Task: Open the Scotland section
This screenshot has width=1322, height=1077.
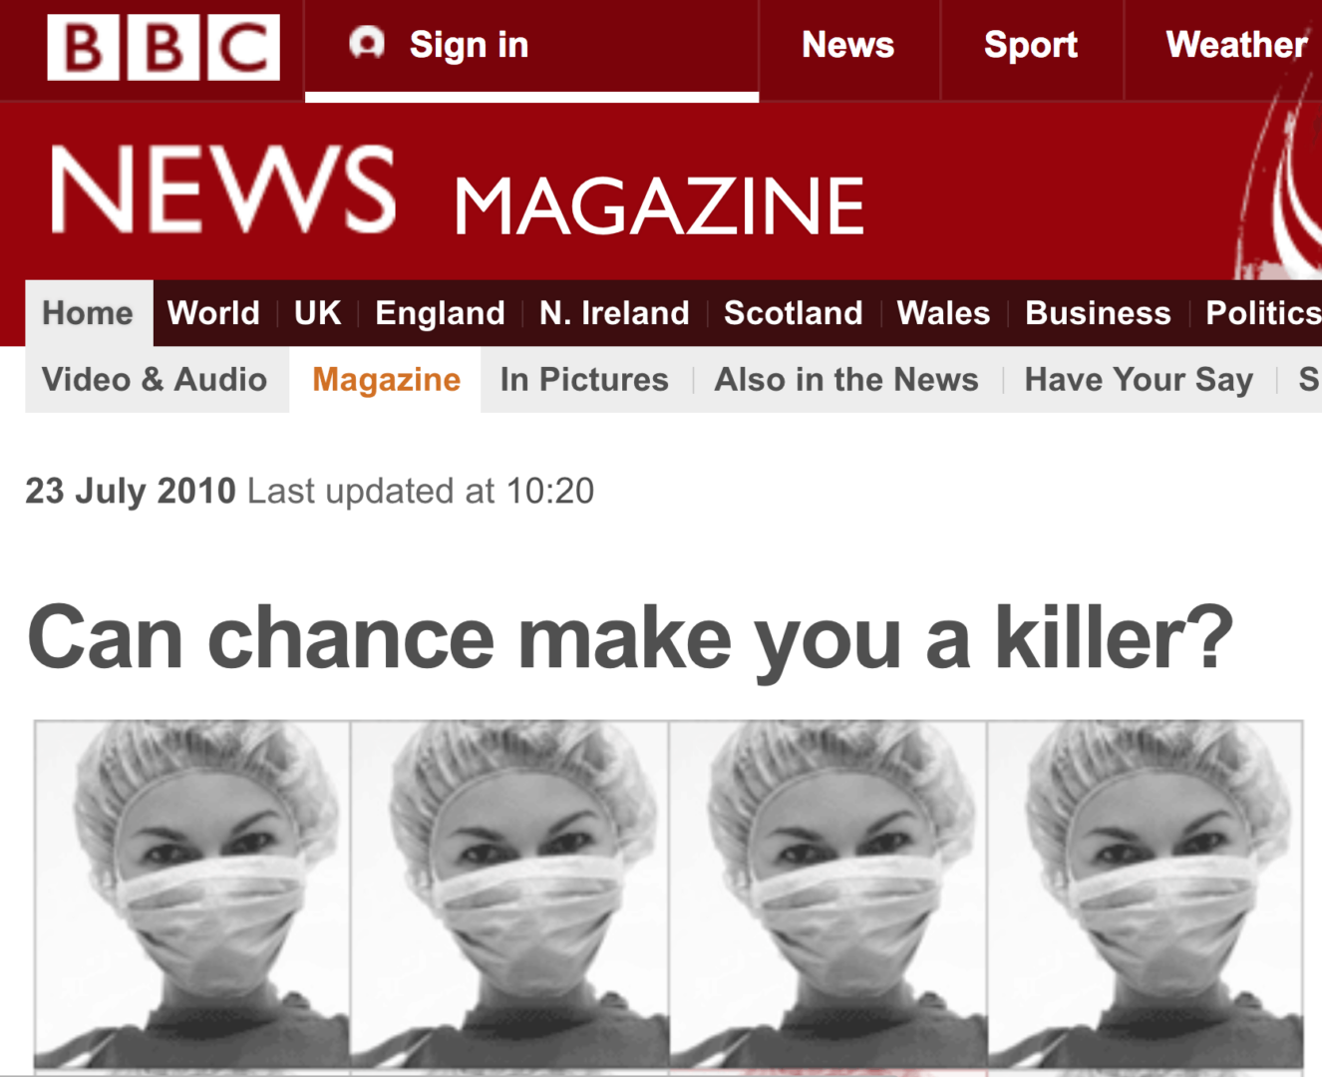Action: [x=794, y=313]
